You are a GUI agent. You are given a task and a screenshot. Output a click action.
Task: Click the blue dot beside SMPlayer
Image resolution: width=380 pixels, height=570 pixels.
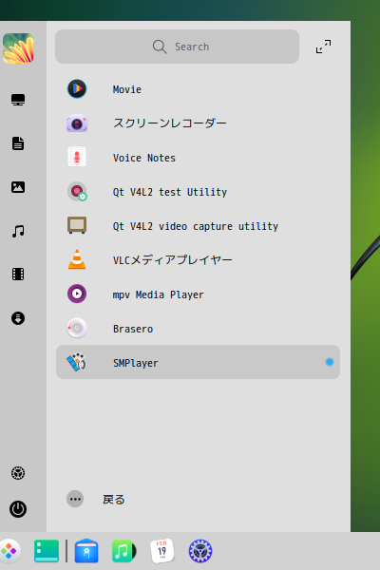[330, 362]
